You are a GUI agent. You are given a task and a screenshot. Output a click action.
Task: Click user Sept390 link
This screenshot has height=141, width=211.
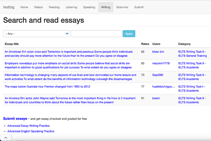coord(158,75)
